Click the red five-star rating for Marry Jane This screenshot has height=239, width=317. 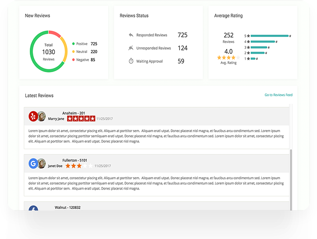[x=81, y=118]
